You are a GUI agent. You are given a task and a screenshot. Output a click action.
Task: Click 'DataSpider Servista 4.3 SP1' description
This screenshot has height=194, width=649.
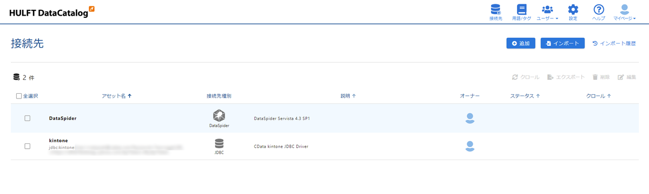pyautogui.click(x=282, y=118)
